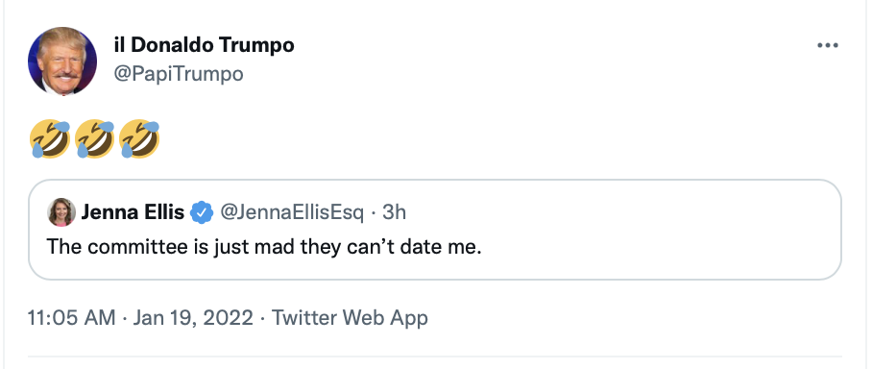The width and height of the screenshot is (872, 369).
Task: Open the Twitter Web App source link
Action: [x=350, y=318]
